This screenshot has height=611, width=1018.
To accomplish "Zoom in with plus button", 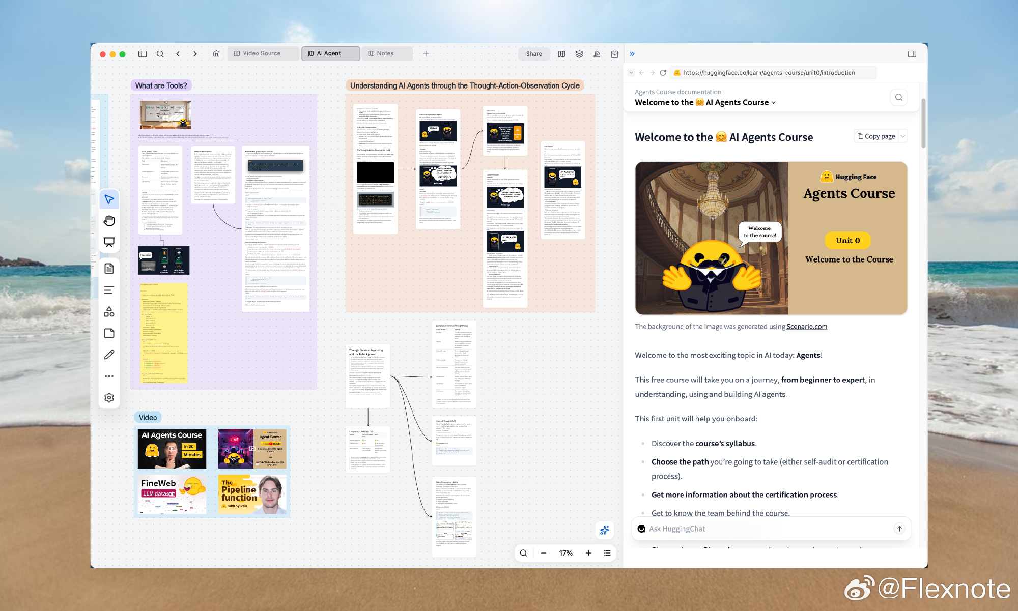I will point(588,553).
